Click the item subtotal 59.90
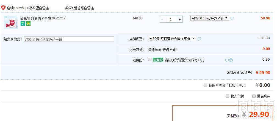 click(265, 18)
